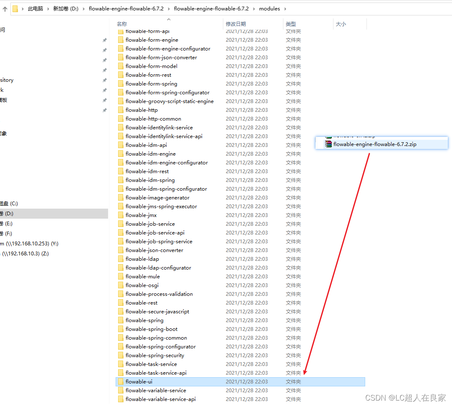Select the flowable-form-engine folder icon
Image resolution: width=452 pixels, height=406 pixels.
pos(121,40)
